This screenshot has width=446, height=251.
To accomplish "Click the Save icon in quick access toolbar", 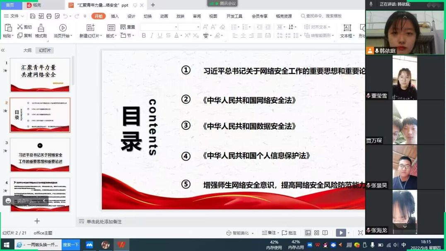I will coord(32,16).
